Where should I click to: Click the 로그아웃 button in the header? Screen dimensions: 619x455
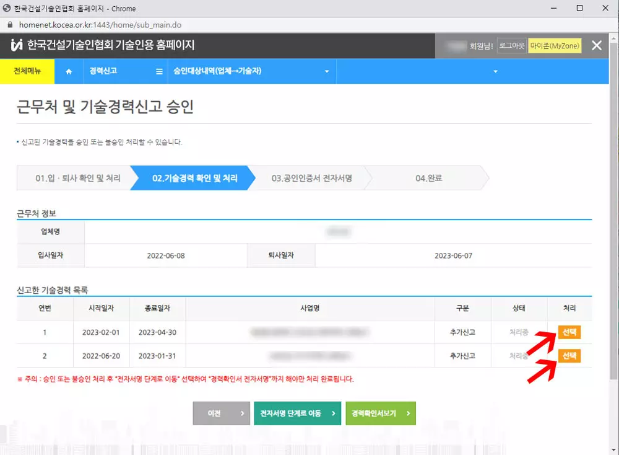512,45
